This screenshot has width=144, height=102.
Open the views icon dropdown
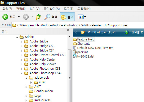pos(82,17)
